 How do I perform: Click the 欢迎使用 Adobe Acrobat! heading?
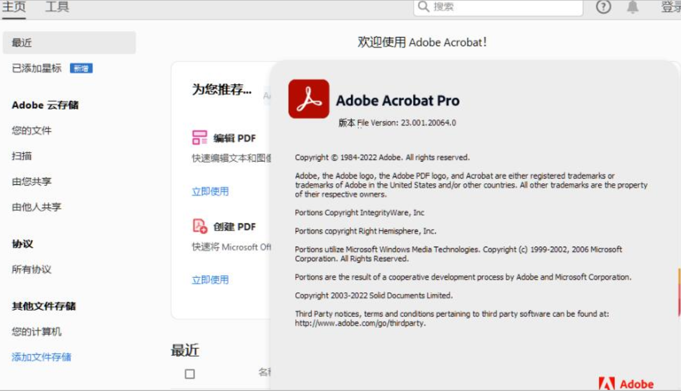(422, 42)
